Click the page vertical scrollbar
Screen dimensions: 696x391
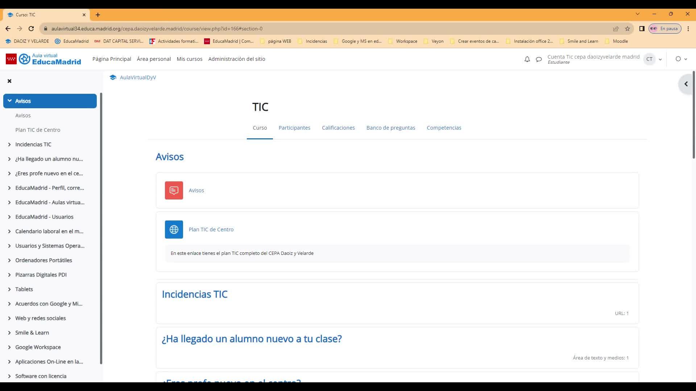pos(693,116)
